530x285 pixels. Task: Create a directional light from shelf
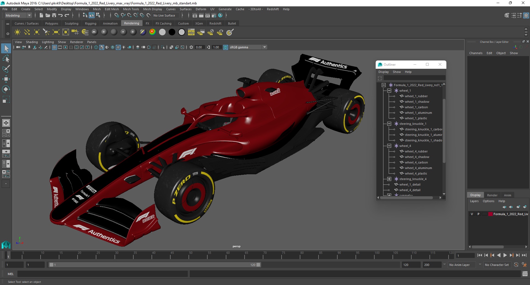click(27, 32)
